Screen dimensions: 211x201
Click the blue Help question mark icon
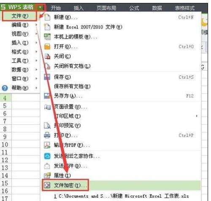(x=5, y=88)
